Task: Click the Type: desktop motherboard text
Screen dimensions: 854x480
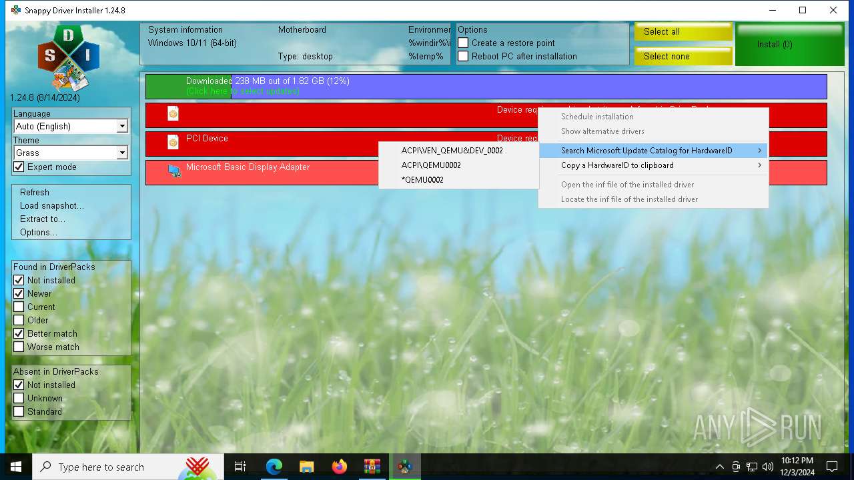Action: pos(306,57)
